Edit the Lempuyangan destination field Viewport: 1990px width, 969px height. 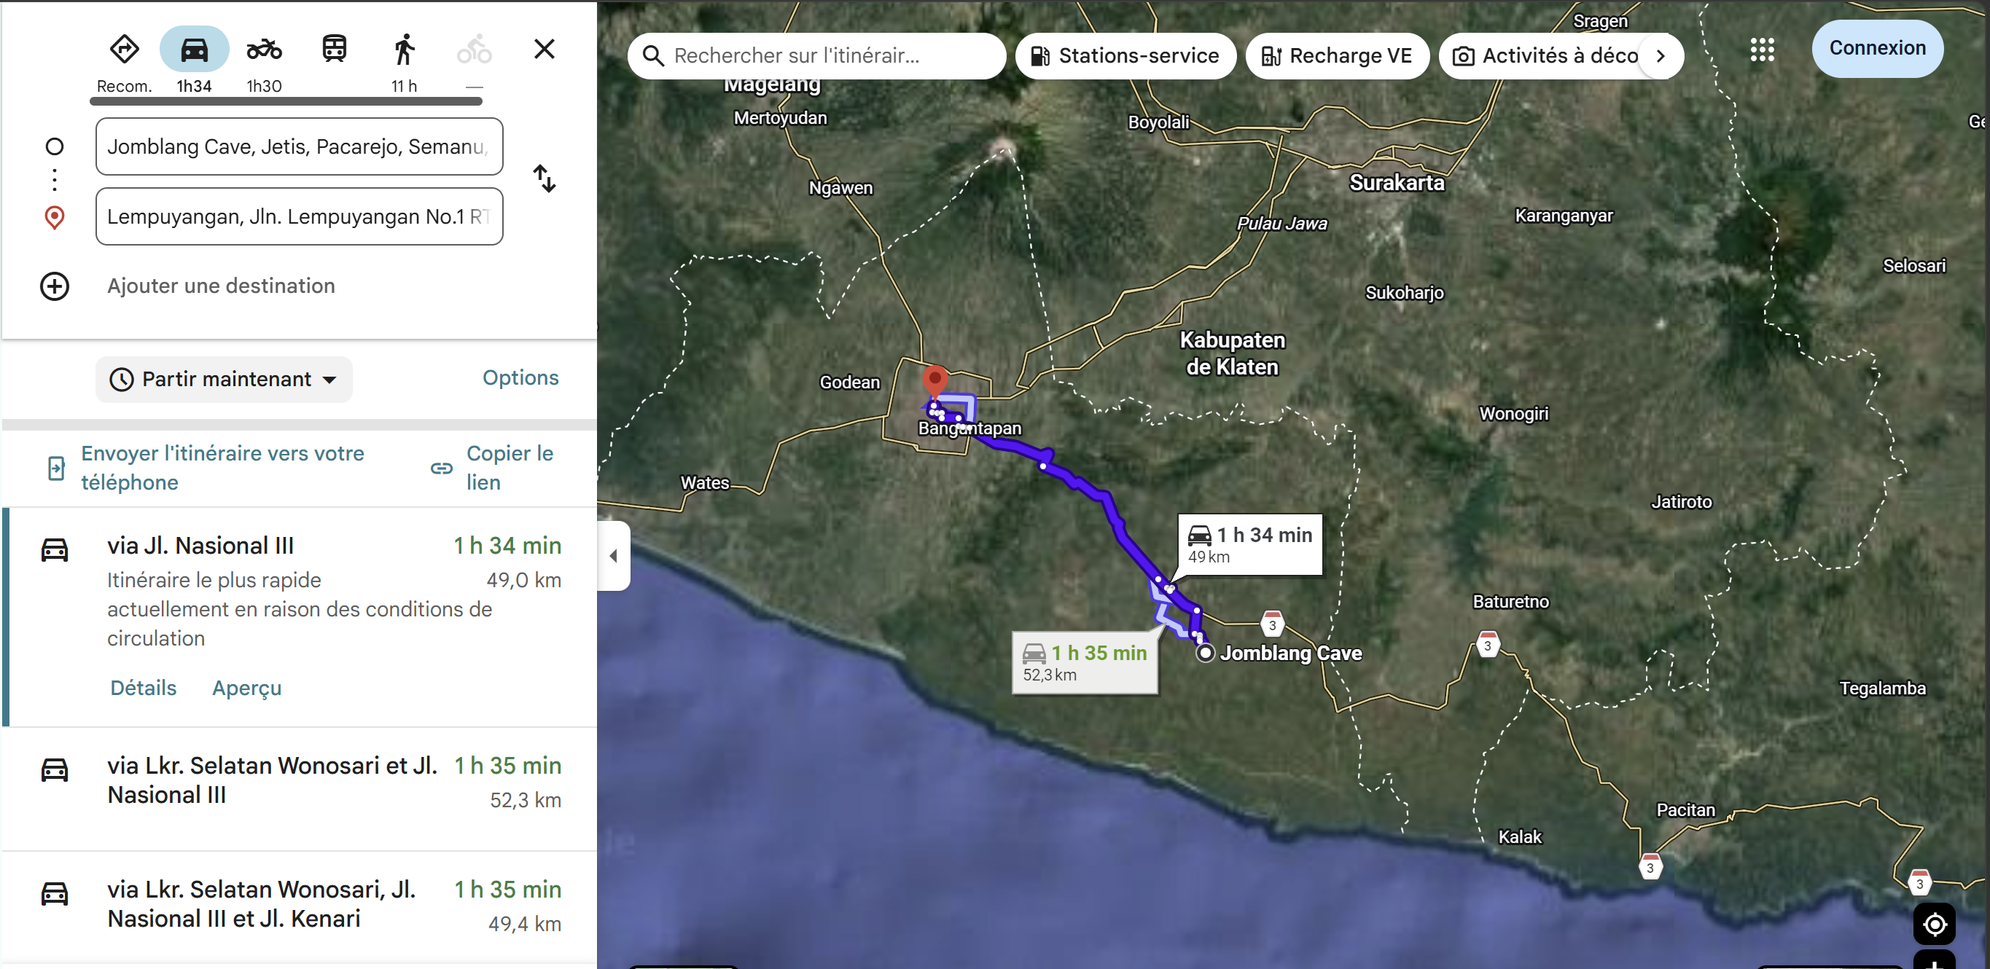pos(299,217)
